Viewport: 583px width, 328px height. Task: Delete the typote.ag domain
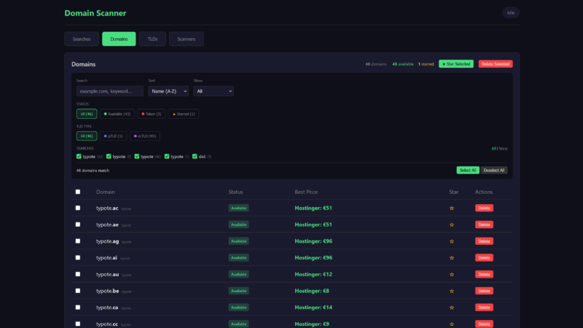click(484, 241)
